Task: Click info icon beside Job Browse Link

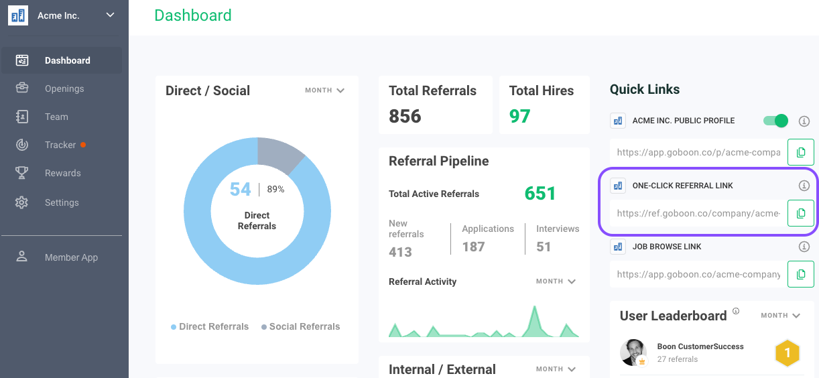Action: tap(804, 247)
